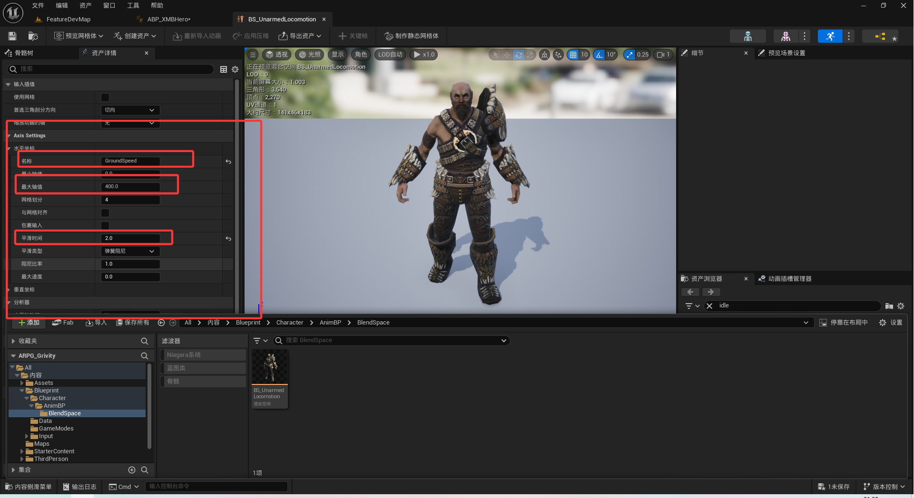Open details panel view settings gear
Image resolution: width=914 pixels, height=498 pixels.
[x=235, y=69]
